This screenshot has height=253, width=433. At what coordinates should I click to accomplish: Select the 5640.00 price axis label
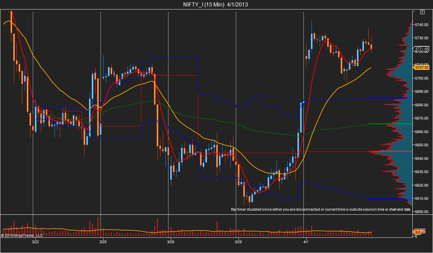click(422, 159)
